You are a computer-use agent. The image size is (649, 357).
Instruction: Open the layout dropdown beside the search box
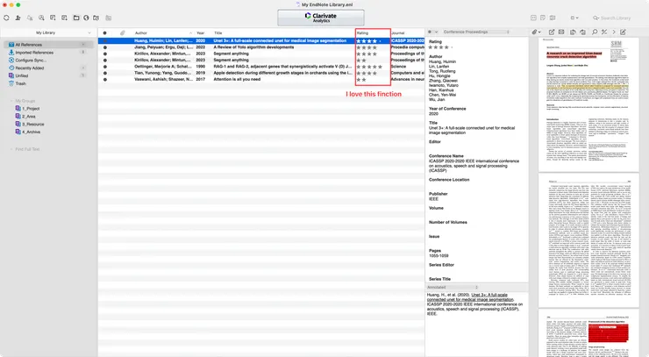pyautogui.click(x=574, y=18)
